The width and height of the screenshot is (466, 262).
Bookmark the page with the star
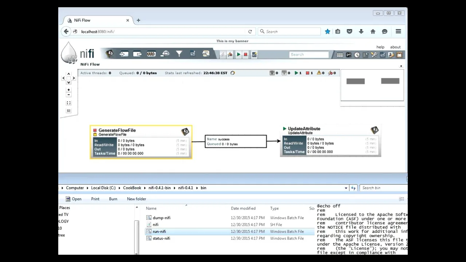point(328,32)
